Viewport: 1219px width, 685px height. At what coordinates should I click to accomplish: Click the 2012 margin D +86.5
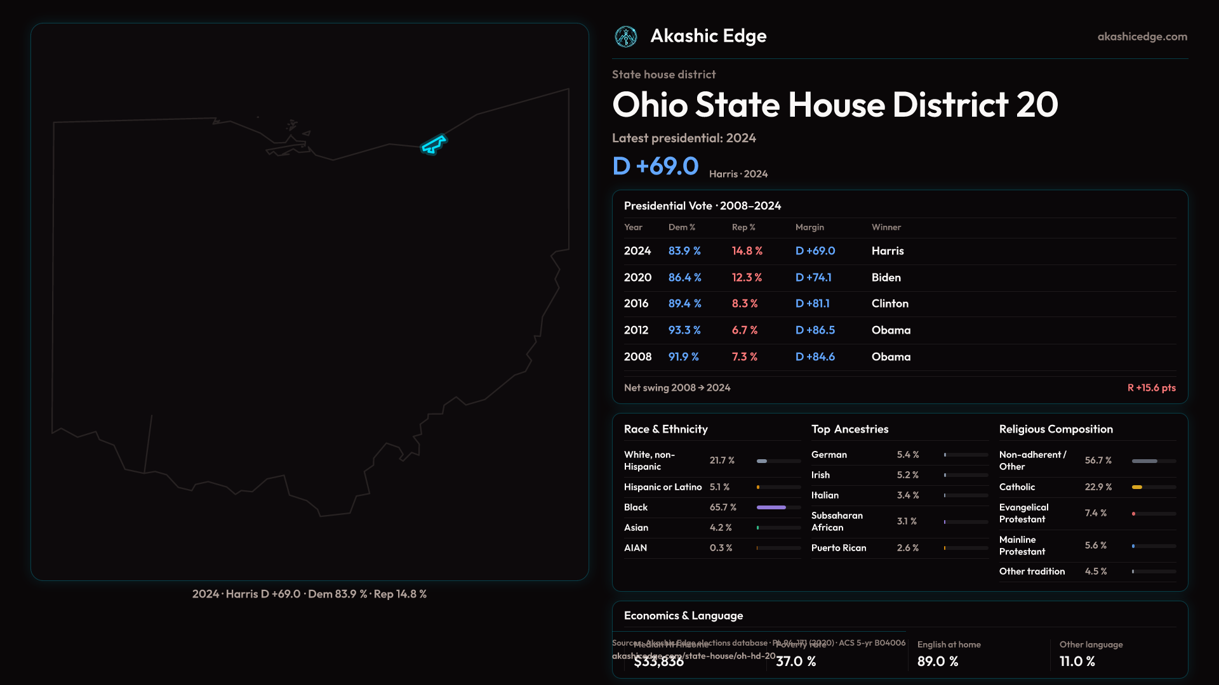[815, 330]
